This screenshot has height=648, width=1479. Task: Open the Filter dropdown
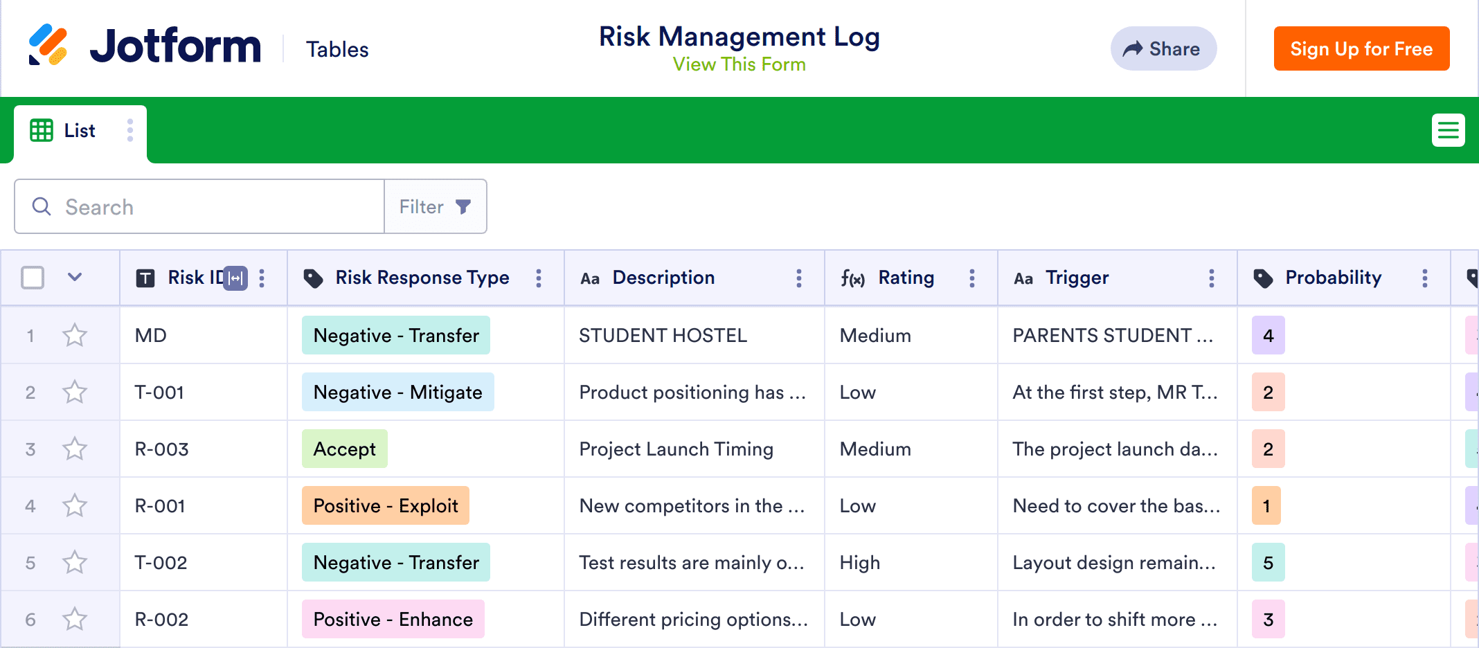[x=436, y=207]
